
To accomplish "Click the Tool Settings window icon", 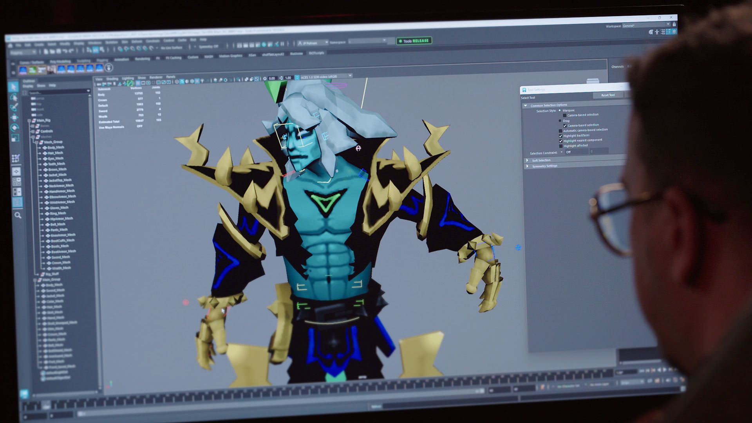I will click(524, 90).
